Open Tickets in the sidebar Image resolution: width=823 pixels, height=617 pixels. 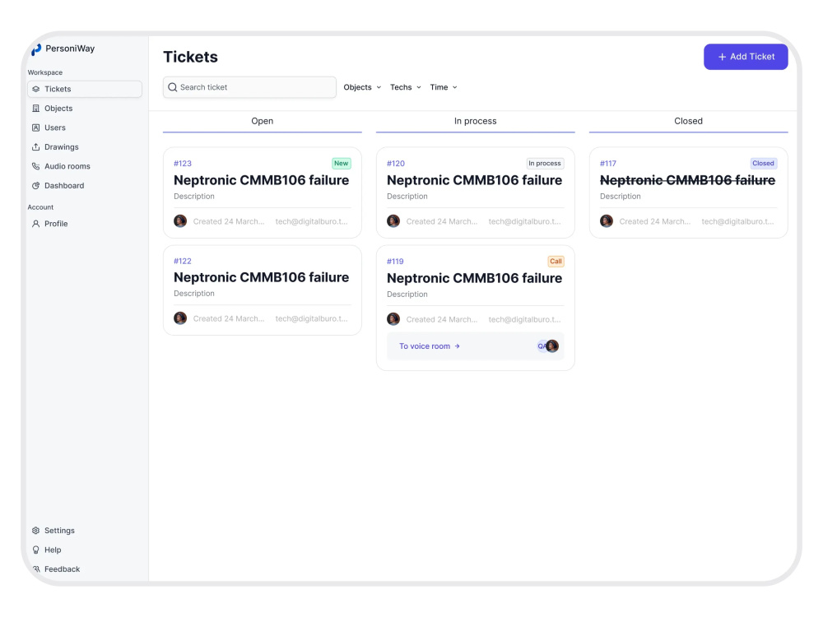[x=85, y=89]
